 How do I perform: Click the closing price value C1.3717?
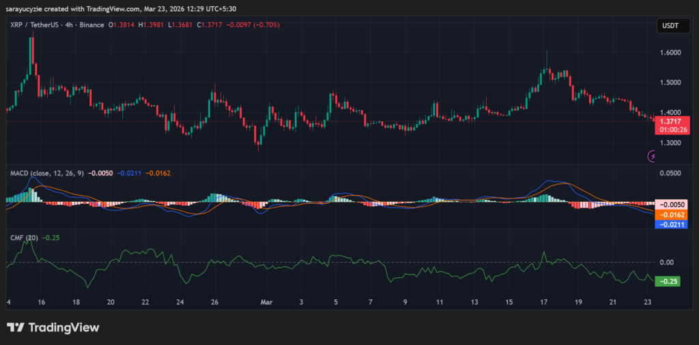point(211,25)
